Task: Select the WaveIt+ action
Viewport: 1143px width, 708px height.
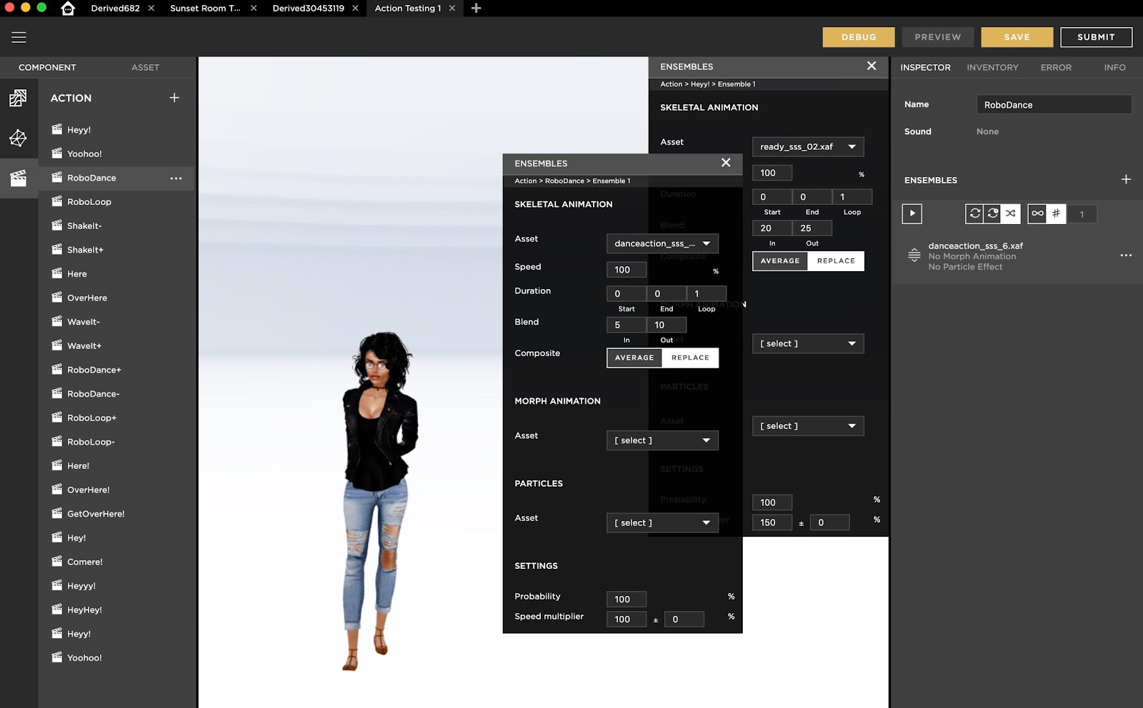Action: pyautogui.click(x=84, y=345)
